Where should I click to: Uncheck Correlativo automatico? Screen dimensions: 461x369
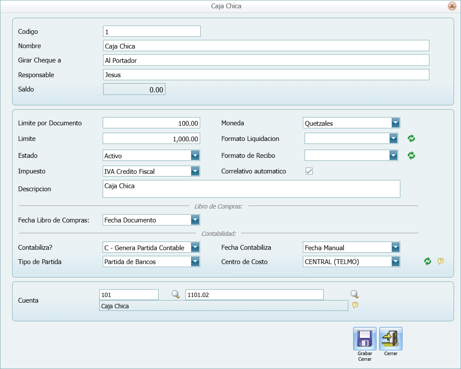click(x=309, y=171)
